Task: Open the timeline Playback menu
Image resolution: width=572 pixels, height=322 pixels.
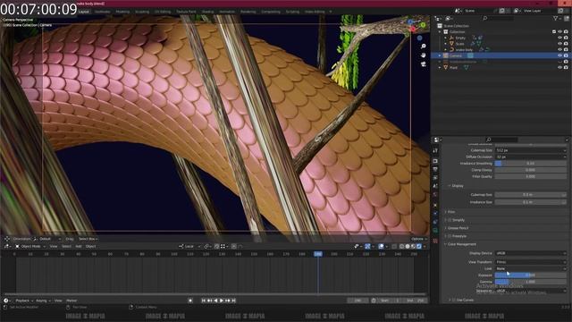Action: 24,301
